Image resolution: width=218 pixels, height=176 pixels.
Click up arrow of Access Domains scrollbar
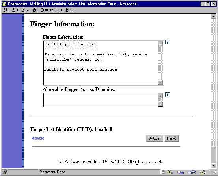tap(160, 96)
